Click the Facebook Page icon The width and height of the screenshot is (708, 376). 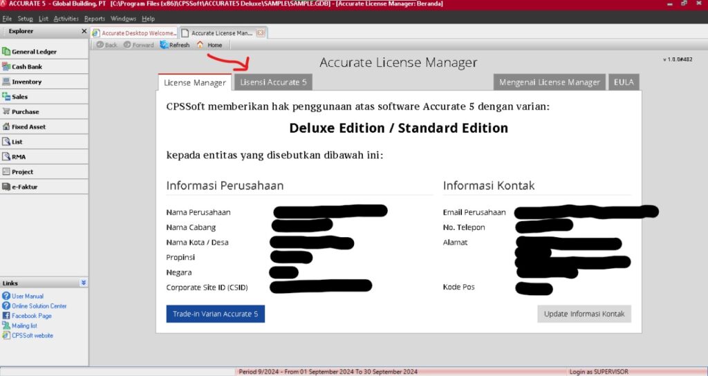point(6,316)
